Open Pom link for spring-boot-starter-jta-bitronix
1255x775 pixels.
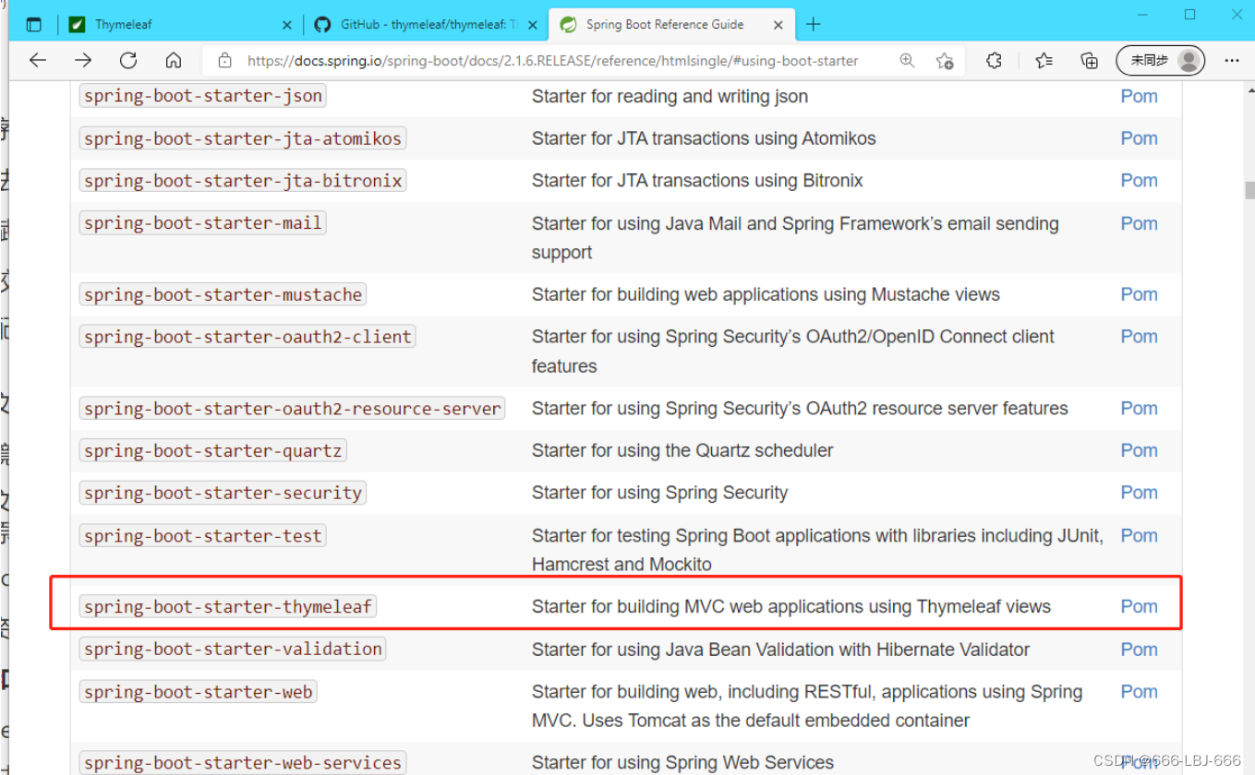[1139, 181]
